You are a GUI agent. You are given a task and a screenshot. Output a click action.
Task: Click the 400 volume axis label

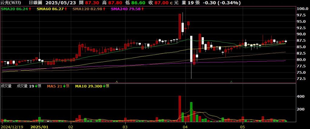click(300, 97)
